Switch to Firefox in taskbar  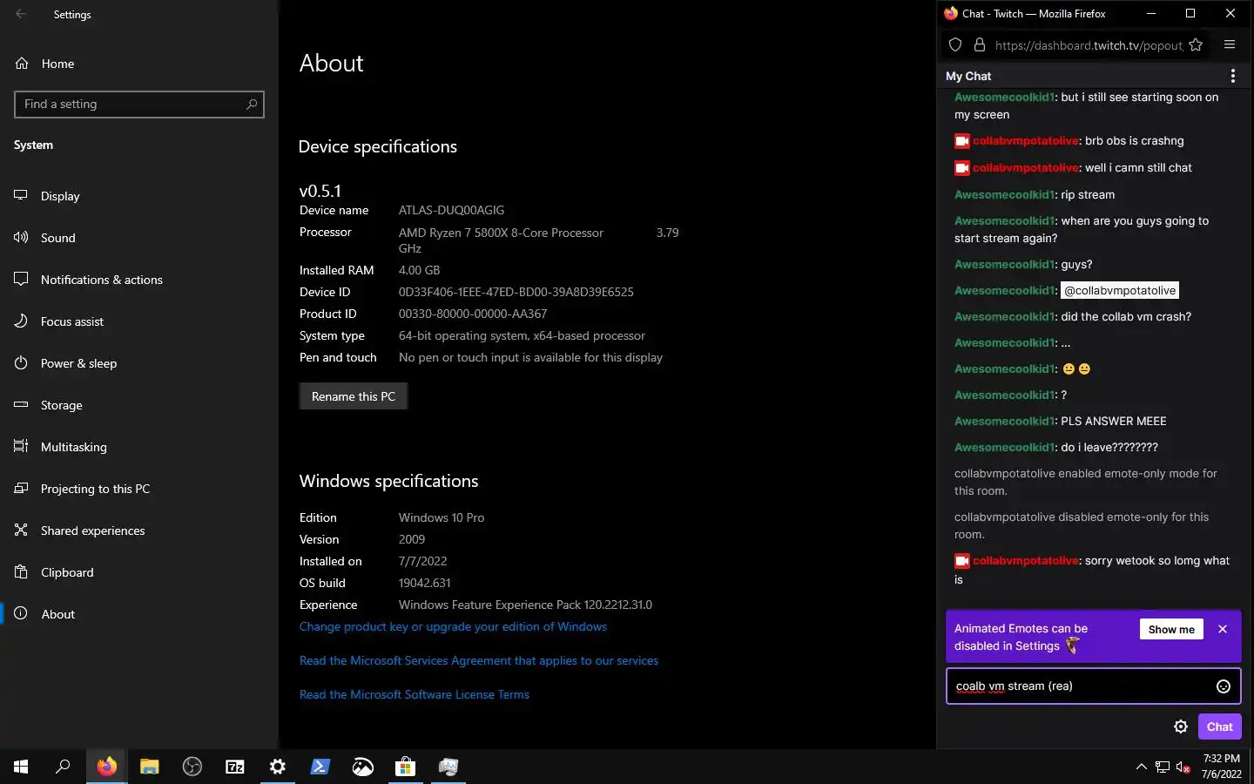pyautogui.click(x=106, y=767)
